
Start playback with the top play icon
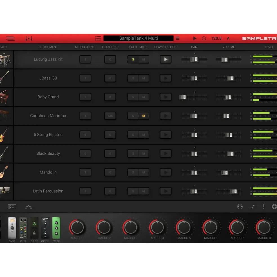coord(195,38)
